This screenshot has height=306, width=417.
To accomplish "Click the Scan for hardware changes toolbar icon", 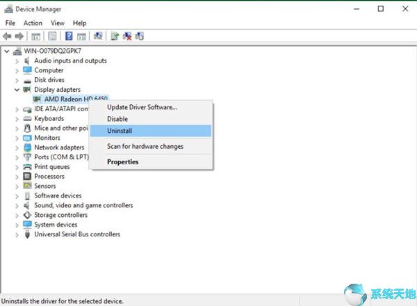I will pyautogui.click(x=98, y=36).
